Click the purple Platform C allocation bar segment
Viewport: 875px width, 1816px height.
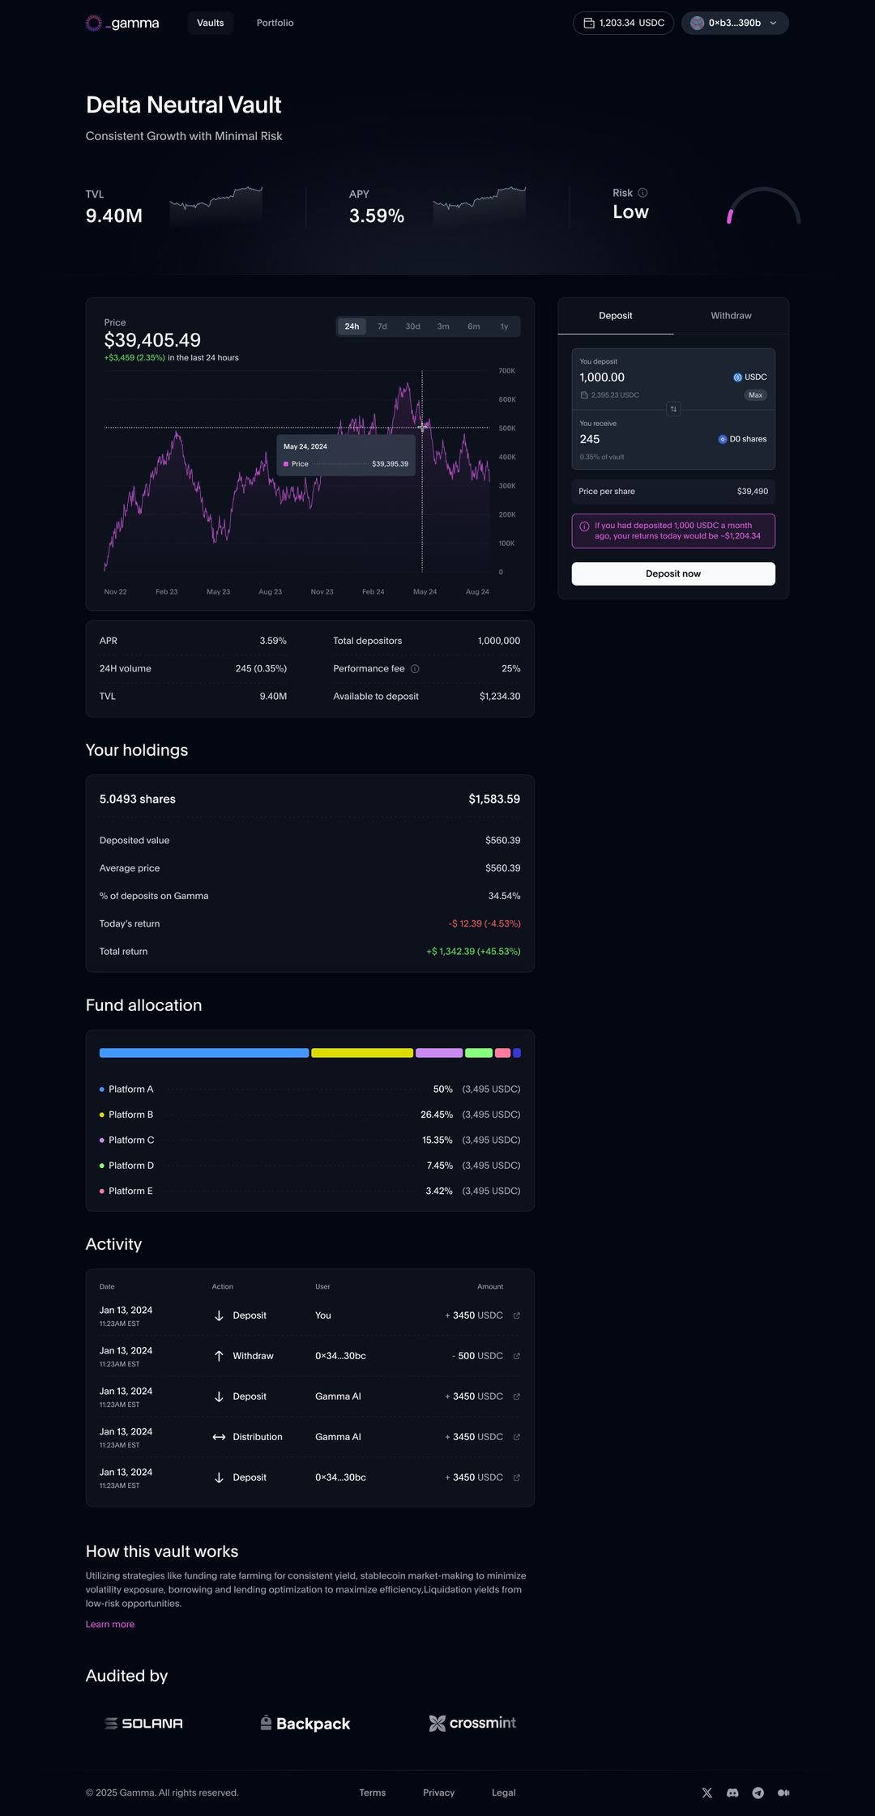point(439,1053)
